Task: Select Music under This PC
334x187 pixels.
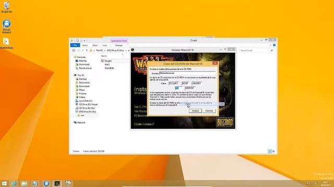Action: 82,90
